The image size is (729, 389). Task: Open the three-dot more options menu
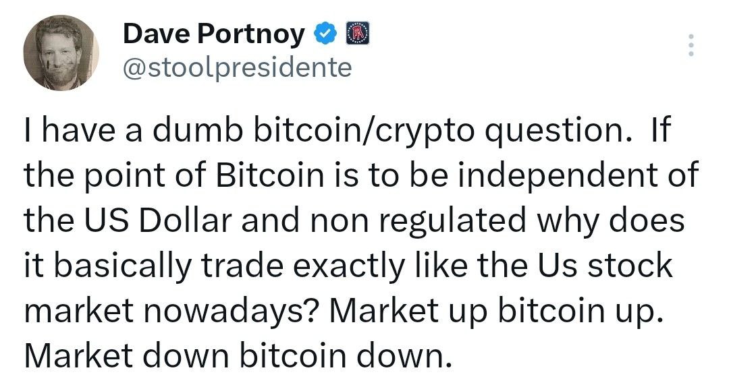click(690, 44)
